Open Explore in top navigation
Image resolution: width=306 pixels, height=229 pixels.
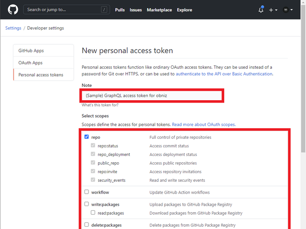[x=185, y=10]
